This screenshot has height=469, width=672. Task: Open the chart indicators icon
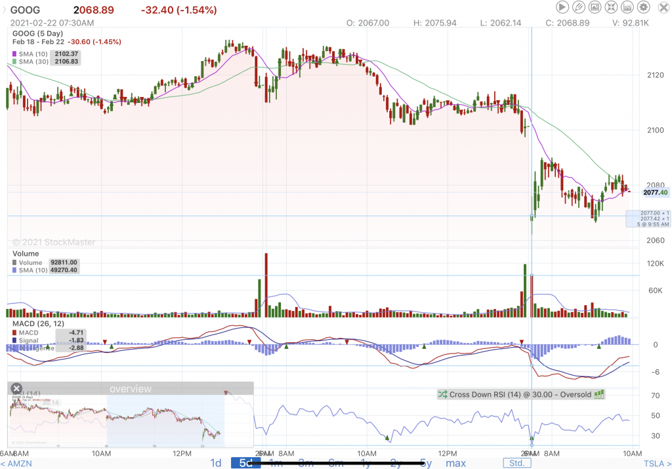pos(627,7)
